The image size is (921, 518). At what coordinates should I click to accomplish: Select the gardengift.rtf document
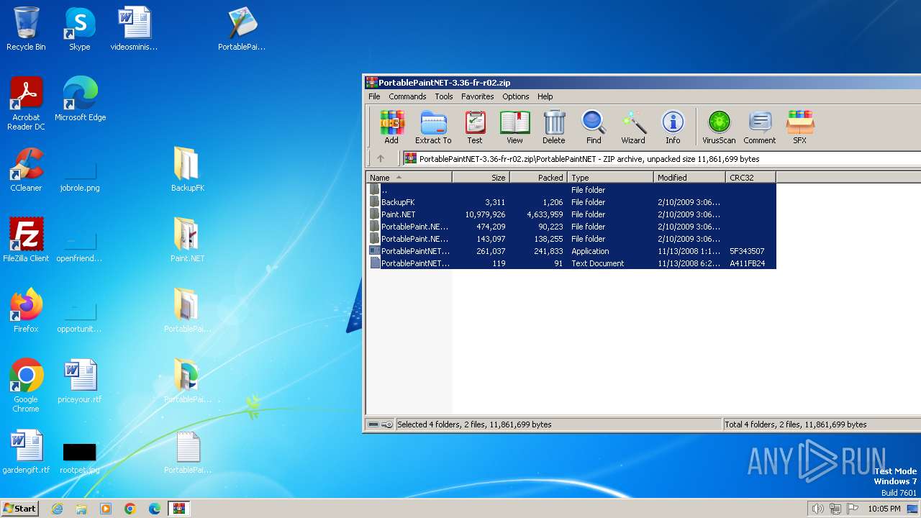26,452
